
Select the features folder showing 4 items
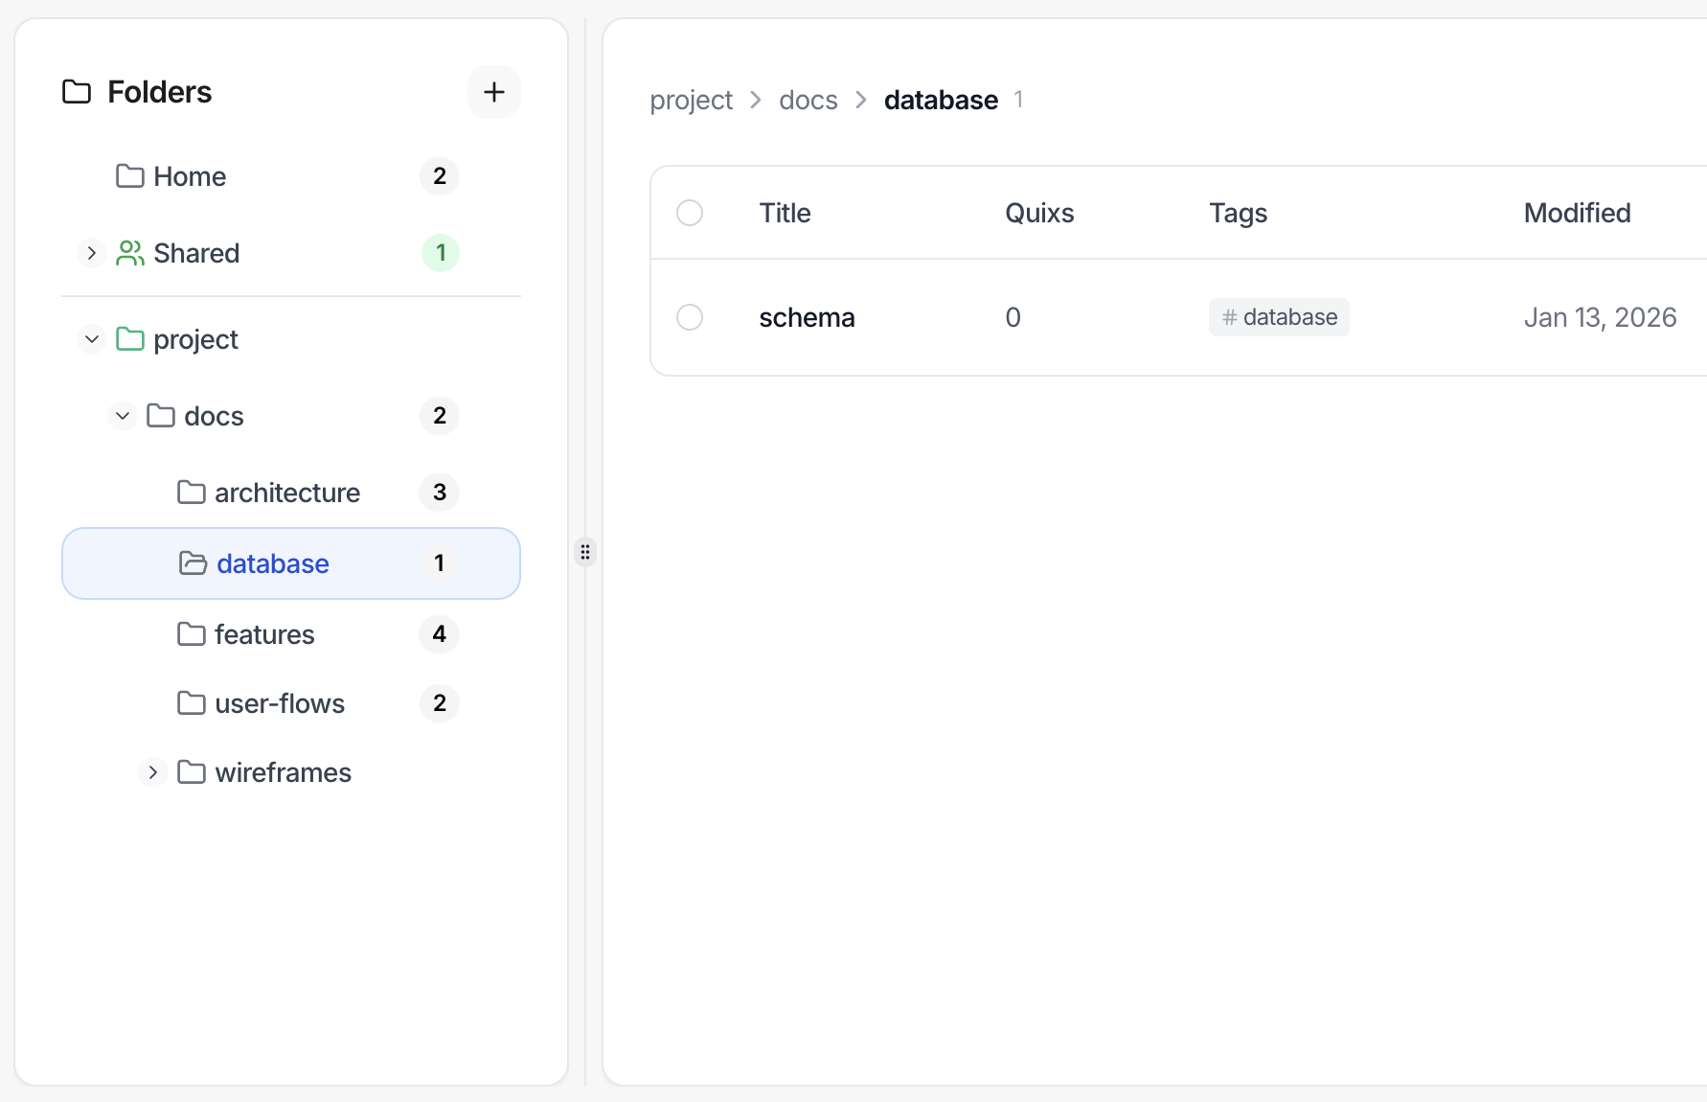[x=264, y=633]
